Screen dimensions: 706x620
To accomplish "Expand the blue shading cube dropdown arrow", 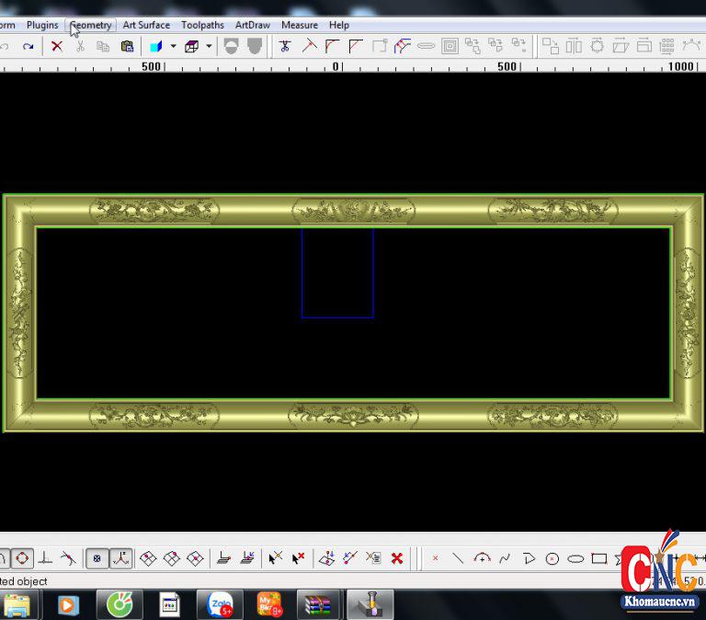I will pyautogui.click(x=173, y=46).
